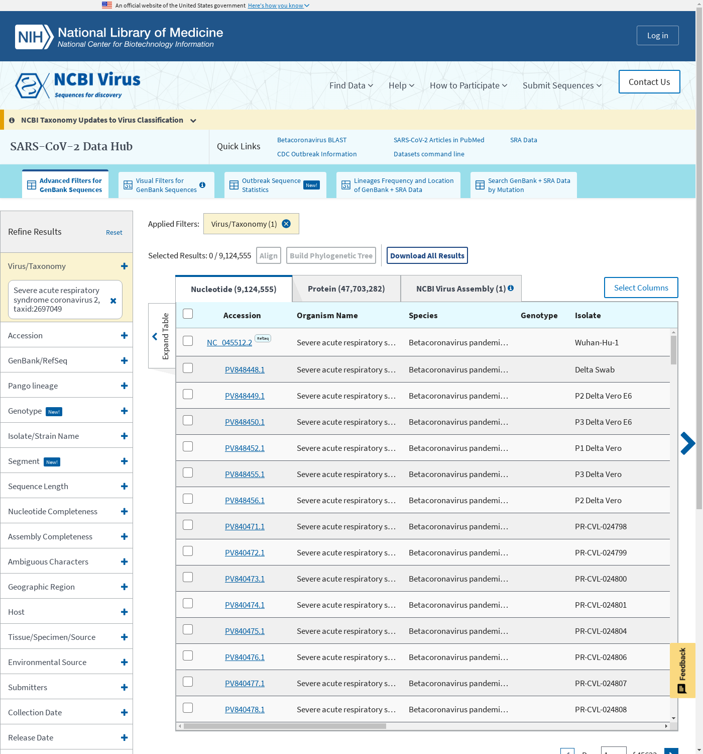Click table icon on Search by Mutation tab

pyautogui.click(x=480, y=185)
